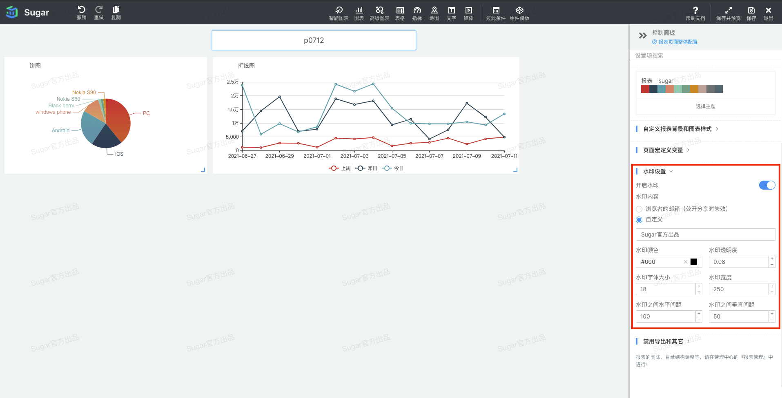Expand 自定义报表背景和图表样式 section

(x=680, y=129)
